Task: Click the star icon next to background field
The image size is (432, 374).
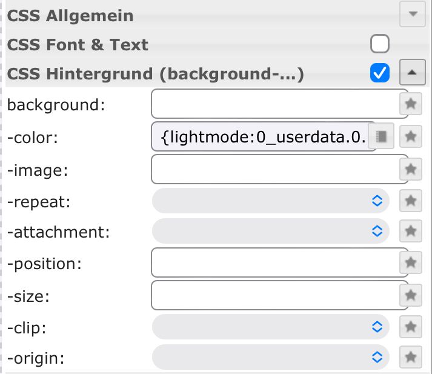Action: tap(411, 104)
